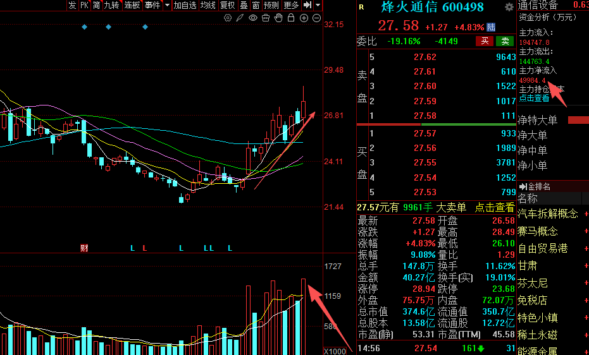Screen dimensions: 589x355
Task: Select 稀土永磁 in ranking list
Action: pos(538,335)
